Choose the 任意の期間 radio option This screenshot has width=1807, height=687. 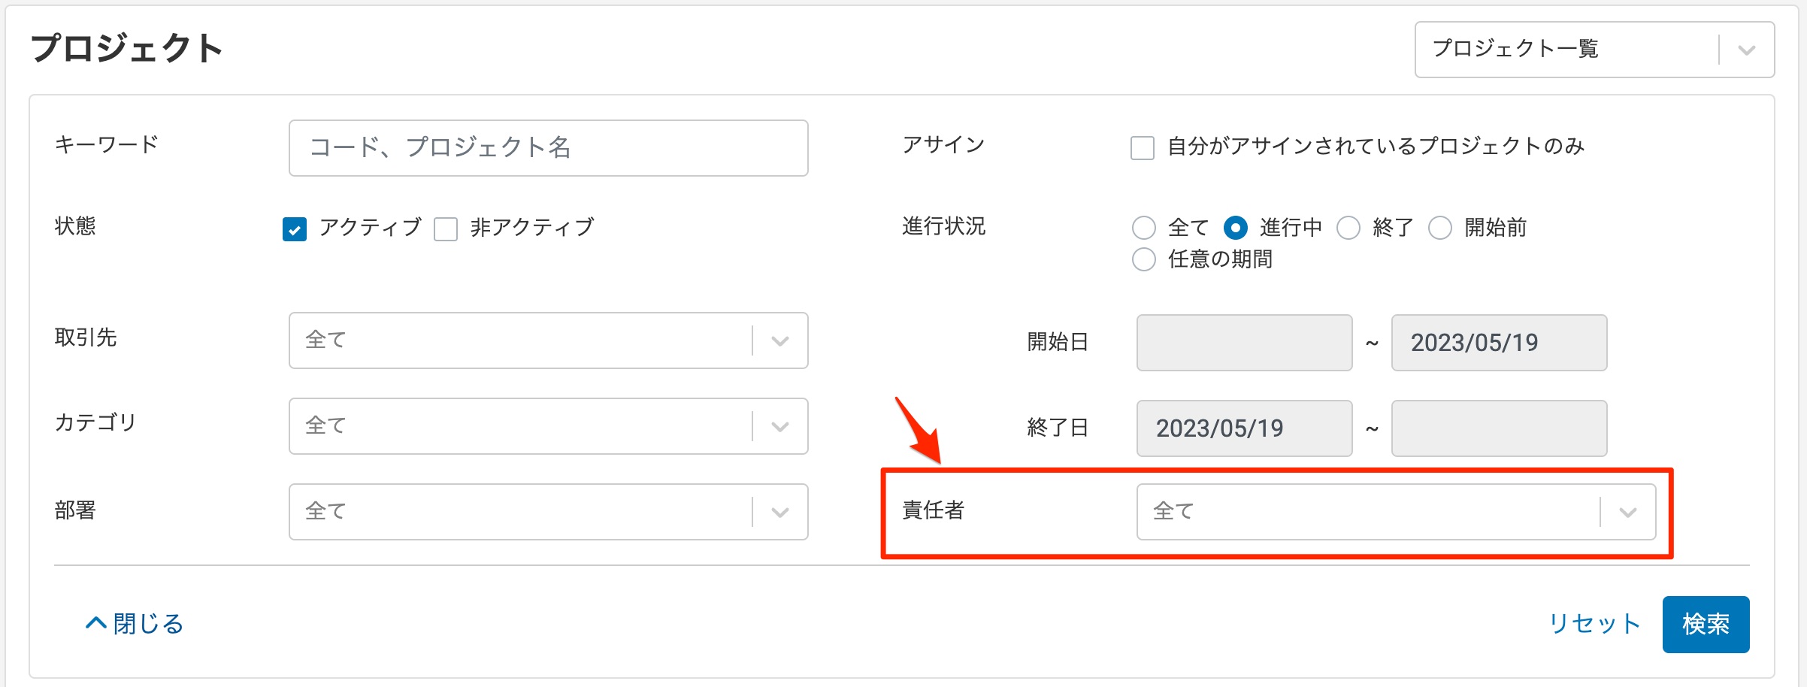(1144, 259)
